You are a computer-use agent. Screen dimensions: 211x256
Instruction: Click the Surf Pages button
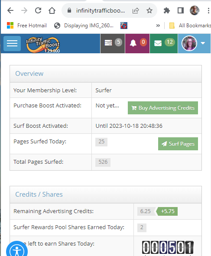[x=178, y=144]
